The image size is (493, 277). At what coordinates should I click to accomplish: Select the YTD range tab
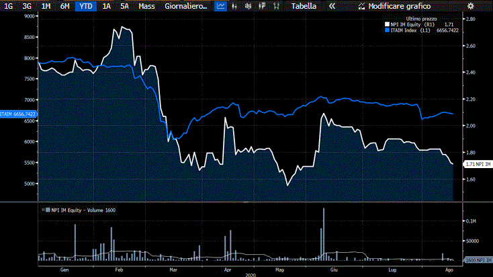tap(86, 6)
